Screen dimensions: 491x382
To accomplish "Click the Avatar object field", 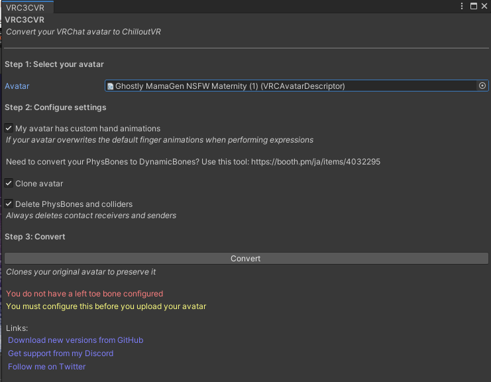I will (x=297, y=86).
